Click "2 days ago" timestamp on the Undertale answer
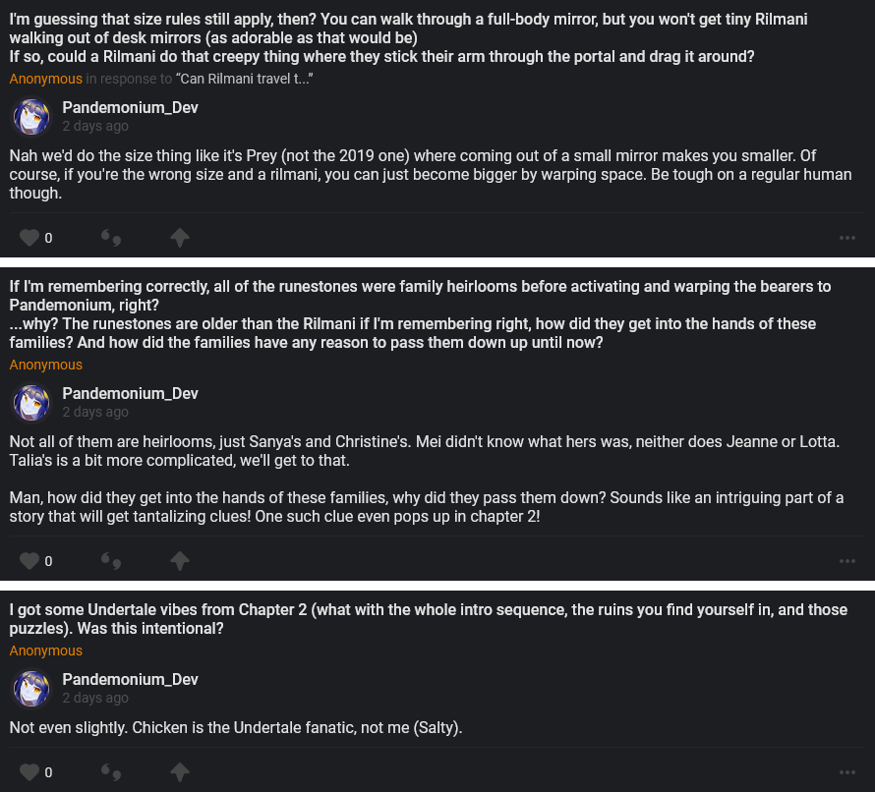875x792 pixels. (95, 698)
